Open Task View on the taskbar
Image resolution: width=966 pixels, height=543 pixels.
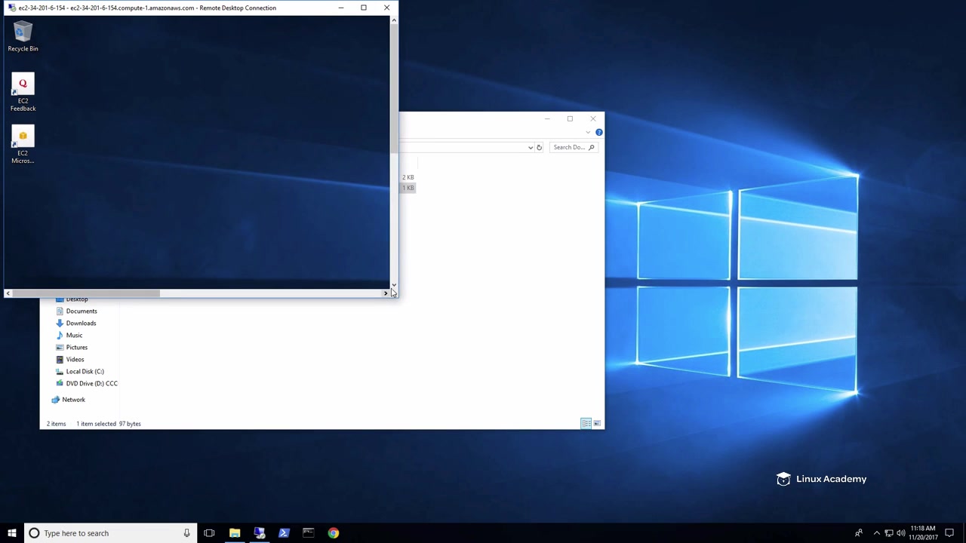[x=209, y=533]
